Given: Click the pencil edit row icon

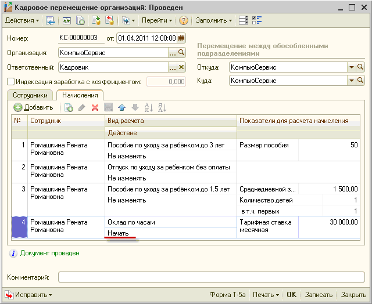Looking at the screenshot, I should pyautogui.click(x=81, y=107).
